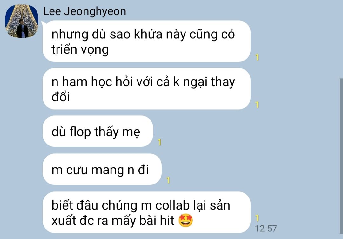Click the star-eyes emoji in last message
This screenshot has width=343, height=239.
click(x=186, y=220)
